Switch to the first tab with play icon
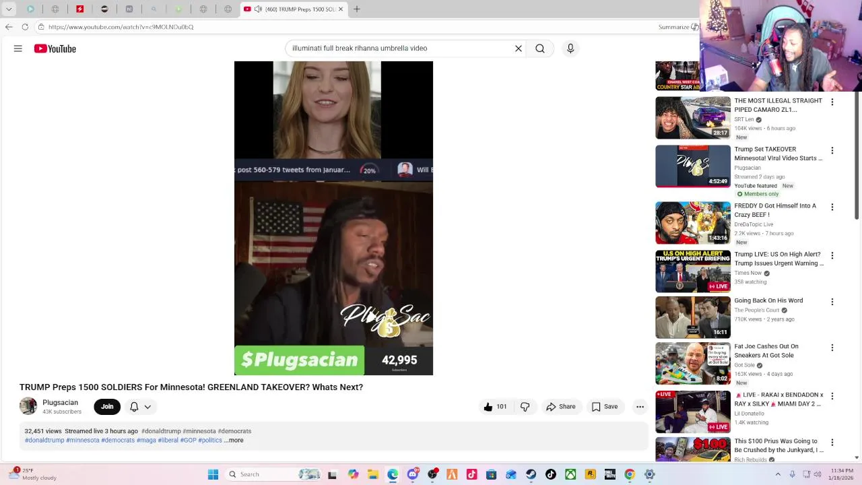Image resolution: width=862 pixels, height=485 pixels. [x=31, y=9]
